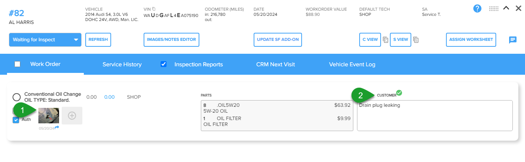Open the Waiting for Inspect status dropdown
The image size is (525, 162).
pyautogui.click(x=45, y=40)
